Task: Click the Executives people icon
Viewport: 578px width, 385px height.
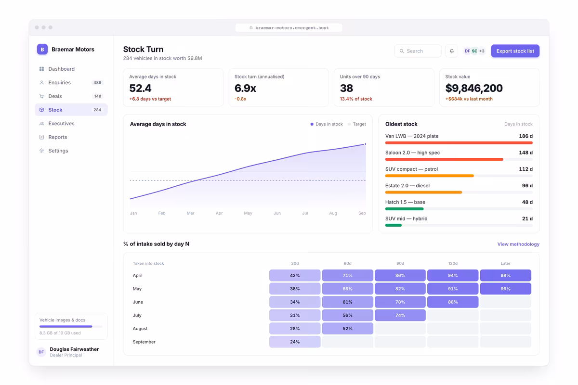Action: 41,124
